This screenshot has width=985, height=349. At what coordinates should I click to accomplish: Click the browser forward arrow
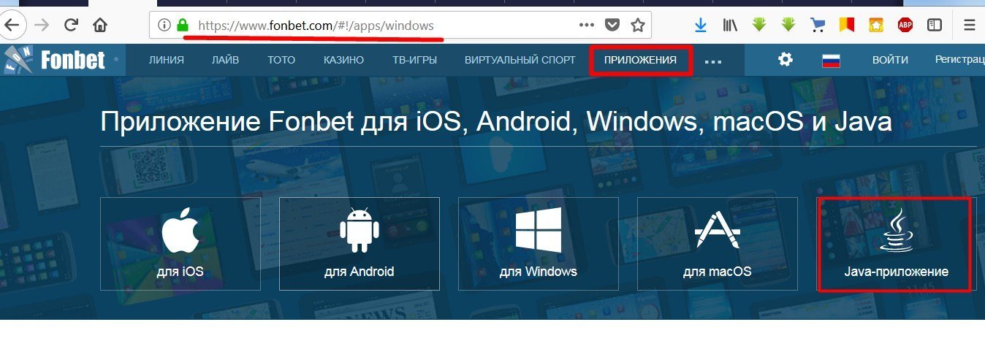click(x=42, y=26)
